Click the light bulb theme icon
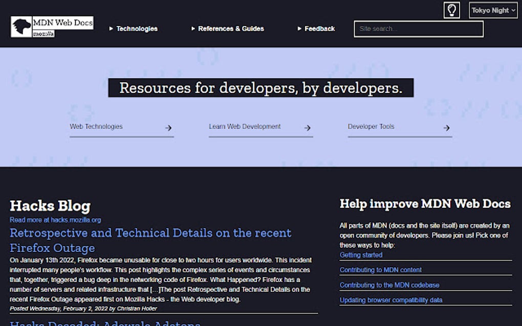Image resolution: width=522 pixels, height=326 pixels. click(x=452, y=10)
